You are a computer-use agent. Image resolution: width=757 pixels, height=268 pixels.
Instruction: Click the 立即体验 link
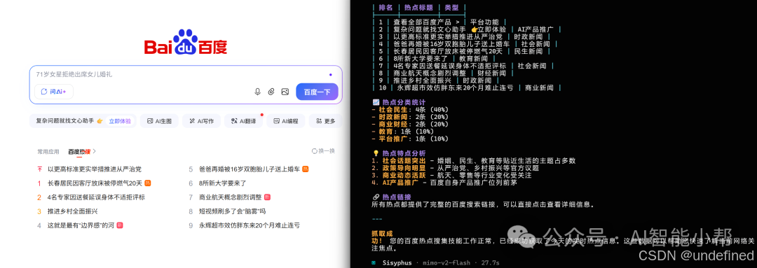(x=119, y=121)
